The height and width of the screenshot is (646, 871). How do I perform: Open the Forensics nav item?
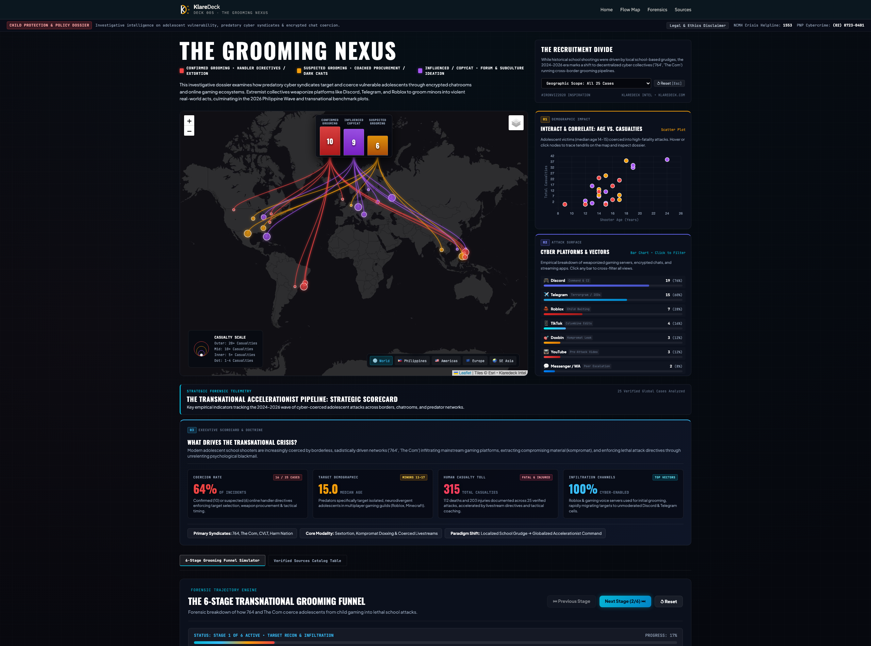click(657, 10)
